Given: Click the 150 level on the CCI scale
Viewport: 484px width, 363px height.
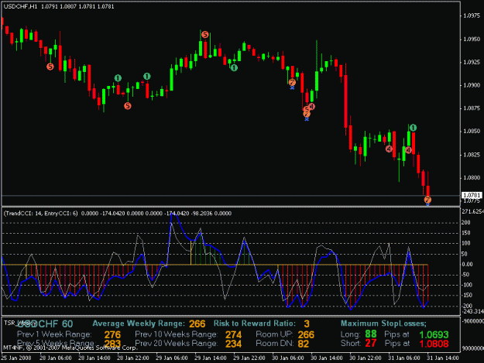Looking at the screenshot, I should click(466, 233).
